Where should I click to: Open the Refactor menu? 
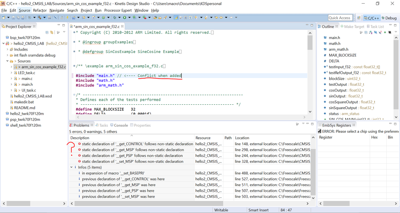click(40, 10)
